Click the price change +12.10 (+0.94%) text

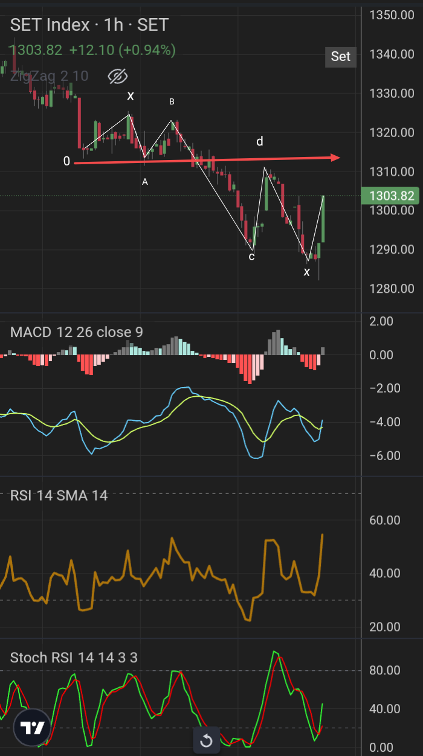point(122,50)
